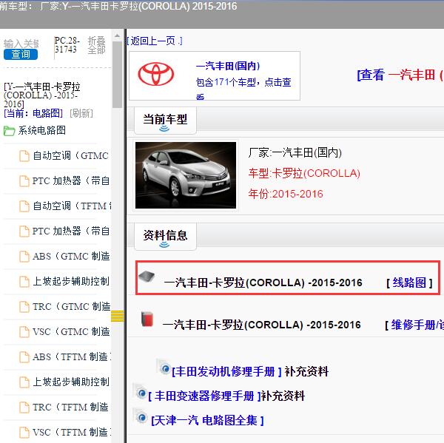Click document icon of second 上坡起步辅助控制 row

[24, 382]
